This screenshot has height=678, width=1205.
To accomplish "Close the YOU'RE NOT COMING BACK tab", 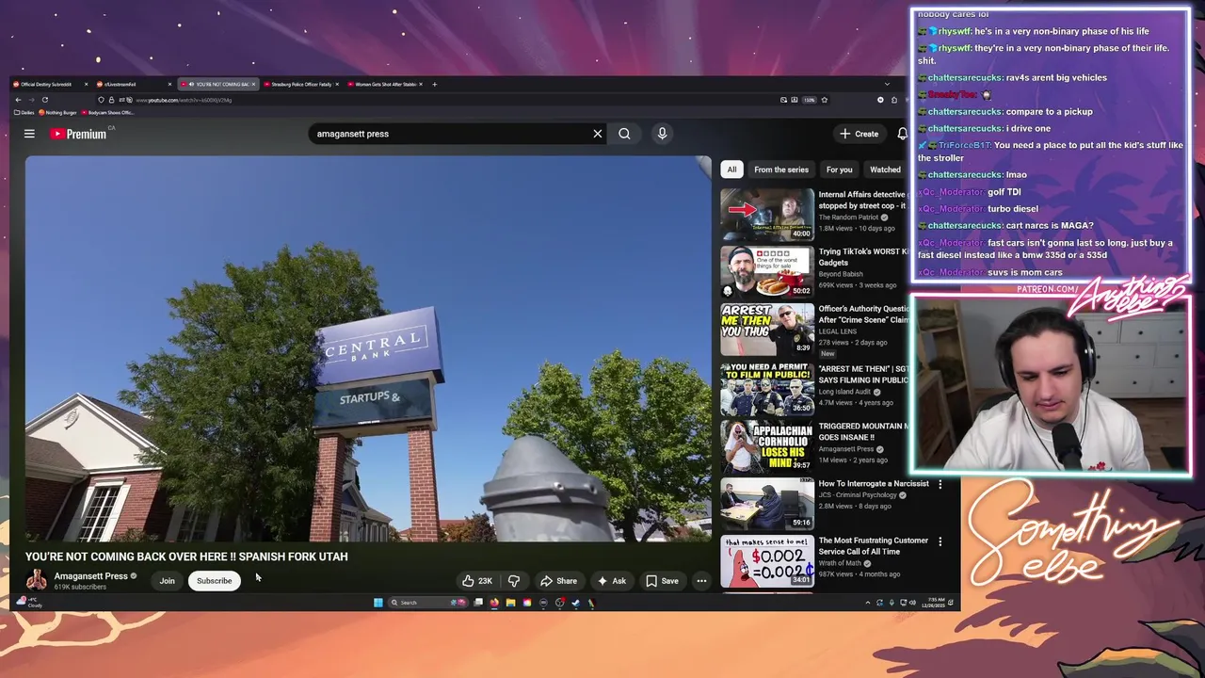I will click(x=252, y=85).
